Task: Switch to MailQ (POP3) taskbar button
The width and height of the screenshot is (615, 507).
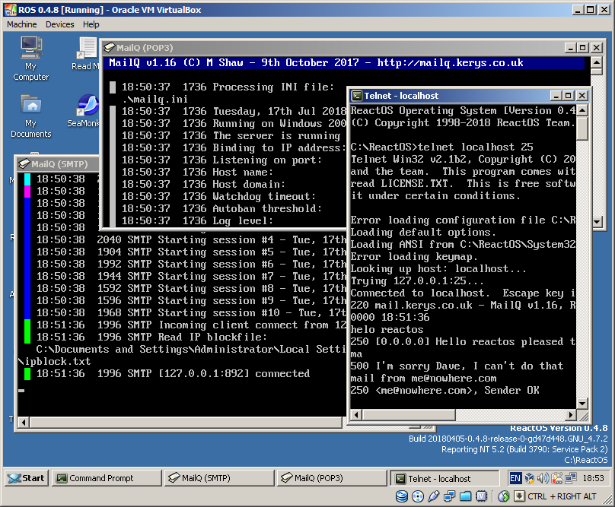Action: pos(332,478)
